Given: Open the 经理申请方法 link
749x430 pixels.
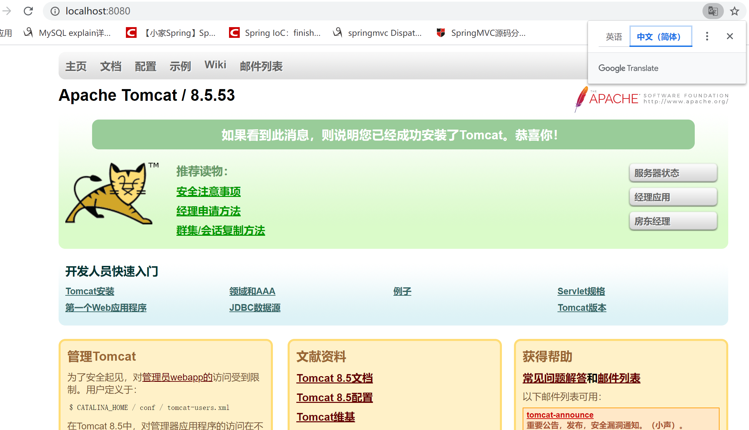Looking at the screenshot, I should coord(208,211).
